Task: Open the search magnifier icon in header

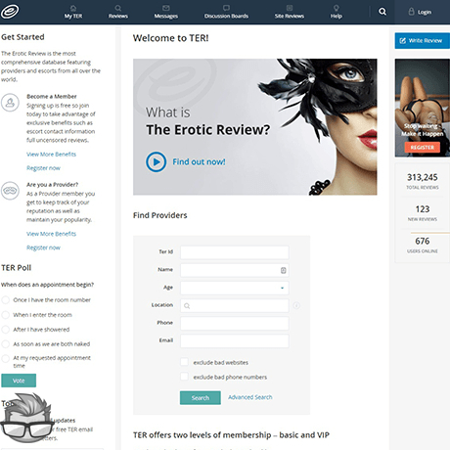Action: [382, 12]
